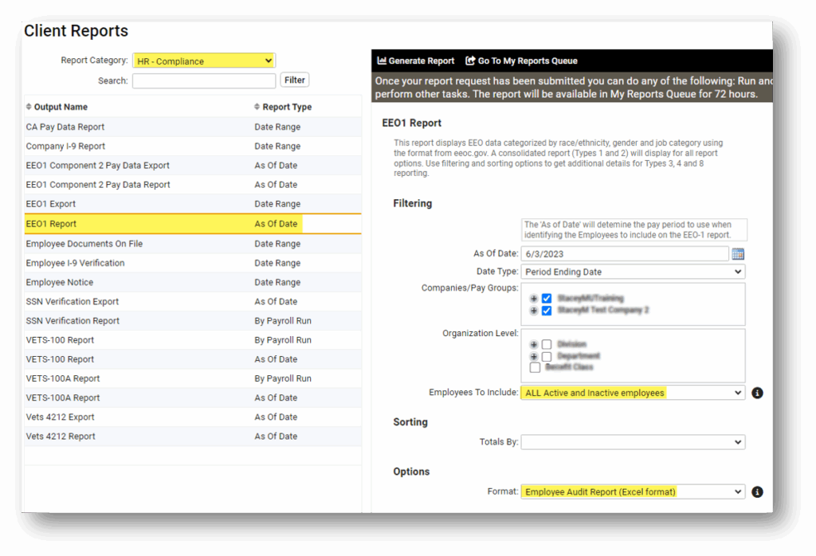This screenshot has width=816, height=556.
Task: Select SSN Verification Report row
Action: pyautogui.click(x=193, y=320)
